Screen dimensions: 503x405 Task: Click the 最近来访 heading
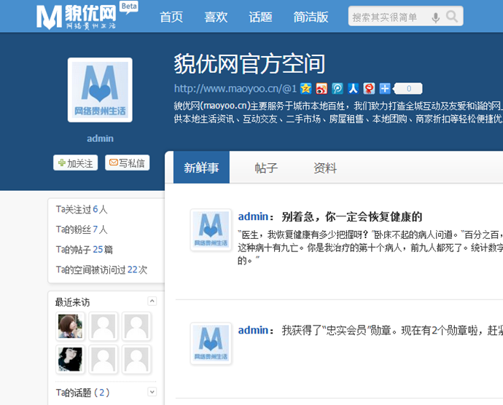(72, 302)
